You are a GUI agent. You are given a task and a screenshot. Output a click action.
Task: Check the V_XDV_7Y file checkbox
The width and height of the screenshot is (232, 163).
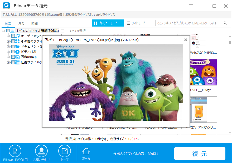pyautogui.click(x=183, y=128)
